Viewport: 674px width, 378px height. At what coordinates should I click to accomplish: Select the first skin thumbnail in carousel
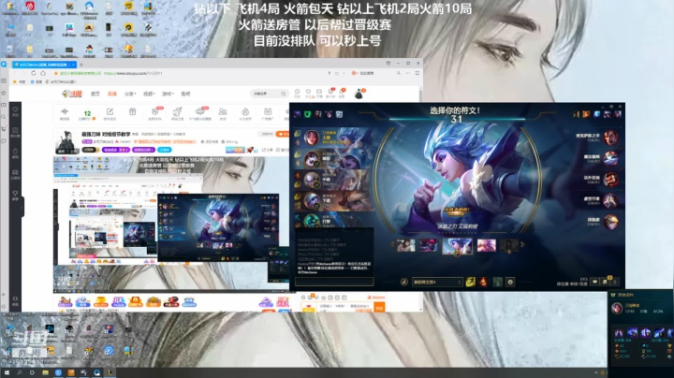405,245
